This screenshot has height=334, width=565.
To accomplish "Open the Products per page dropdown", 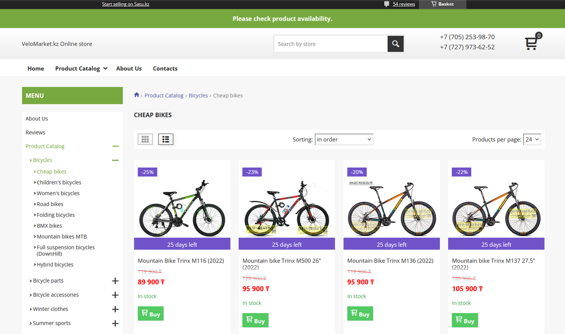I will (532, 139).
